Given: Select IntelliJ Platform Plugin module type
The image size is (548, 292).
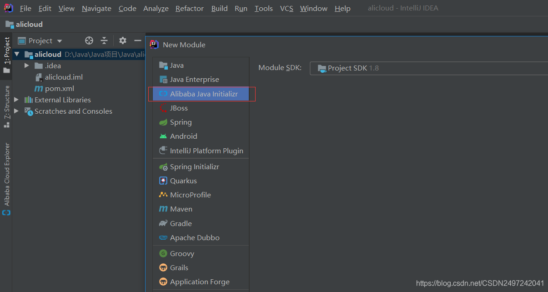Looking at the screenshot, I should pyautogui.click(x=201, y=151).
